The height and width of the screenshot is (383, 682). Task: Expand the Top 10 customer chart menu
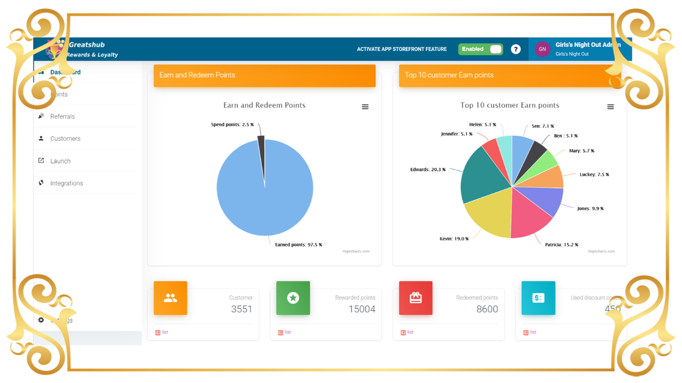(610, 106)
